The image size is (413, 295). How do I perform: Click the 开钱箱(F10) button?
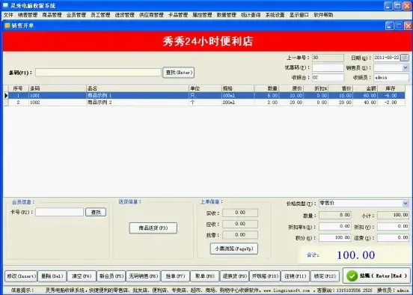[265, 276]
